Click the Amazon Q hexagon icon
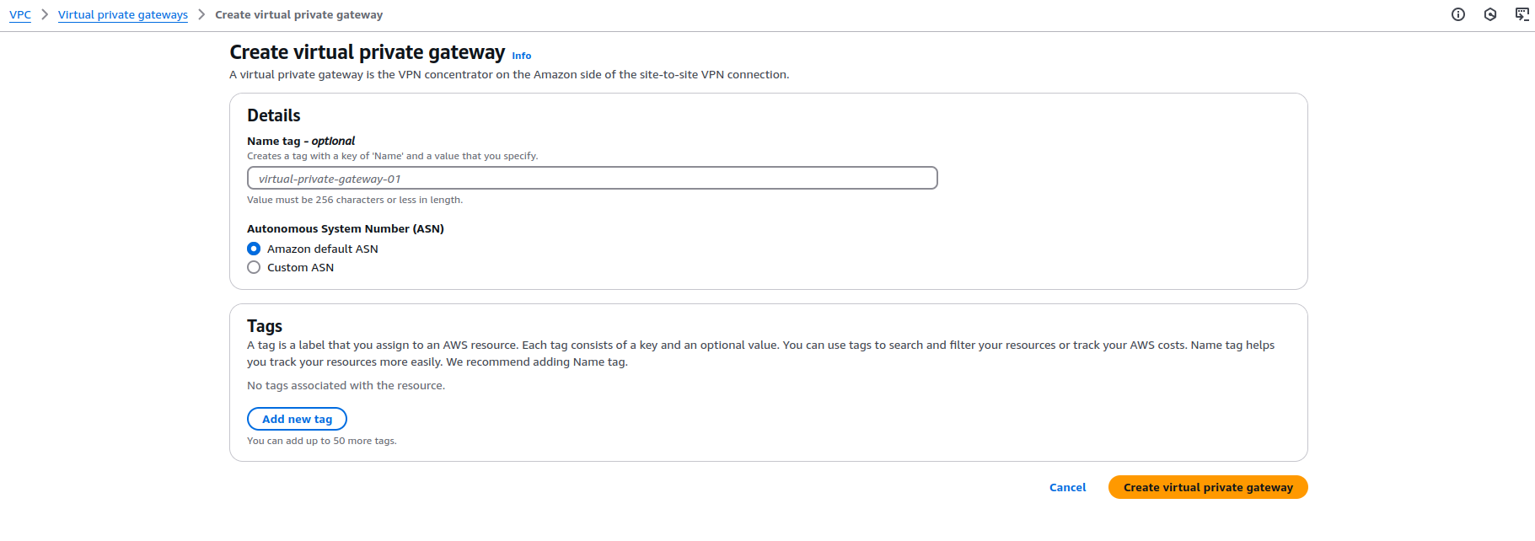1535x541 pixels. (1489, 14)
